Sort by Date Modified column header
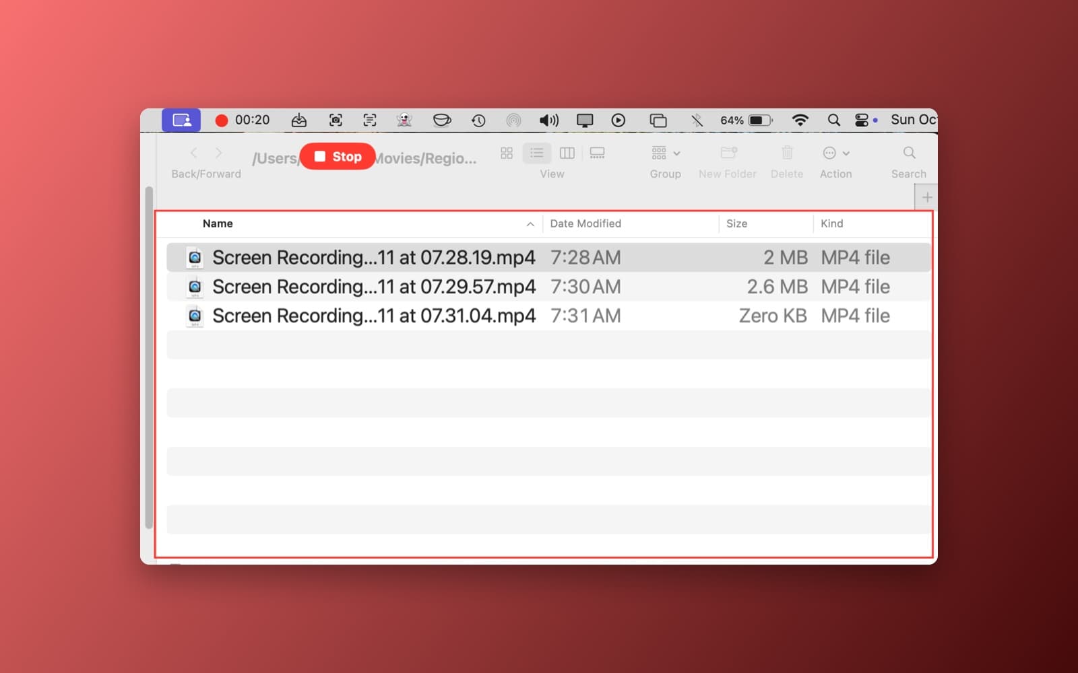Screen dimensions: 1078x673 point(585,223)
